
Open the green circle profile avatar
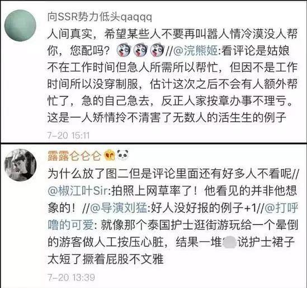(x=20, y=26)
